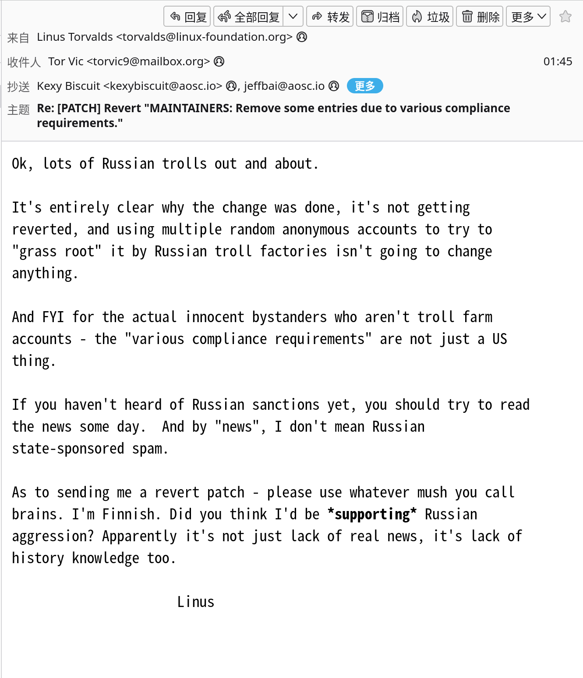
Task: Archive the email using 归档 button
Action: (x=380, y=17)
